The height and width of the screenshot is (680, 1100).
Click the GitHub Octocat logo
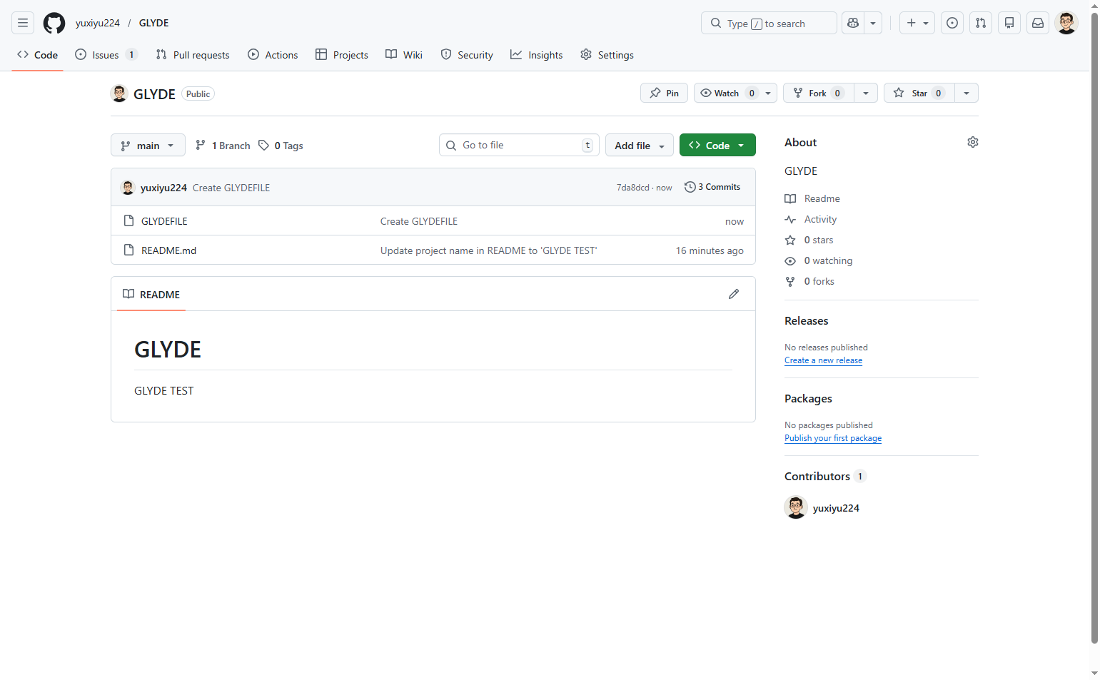point(54,23)
